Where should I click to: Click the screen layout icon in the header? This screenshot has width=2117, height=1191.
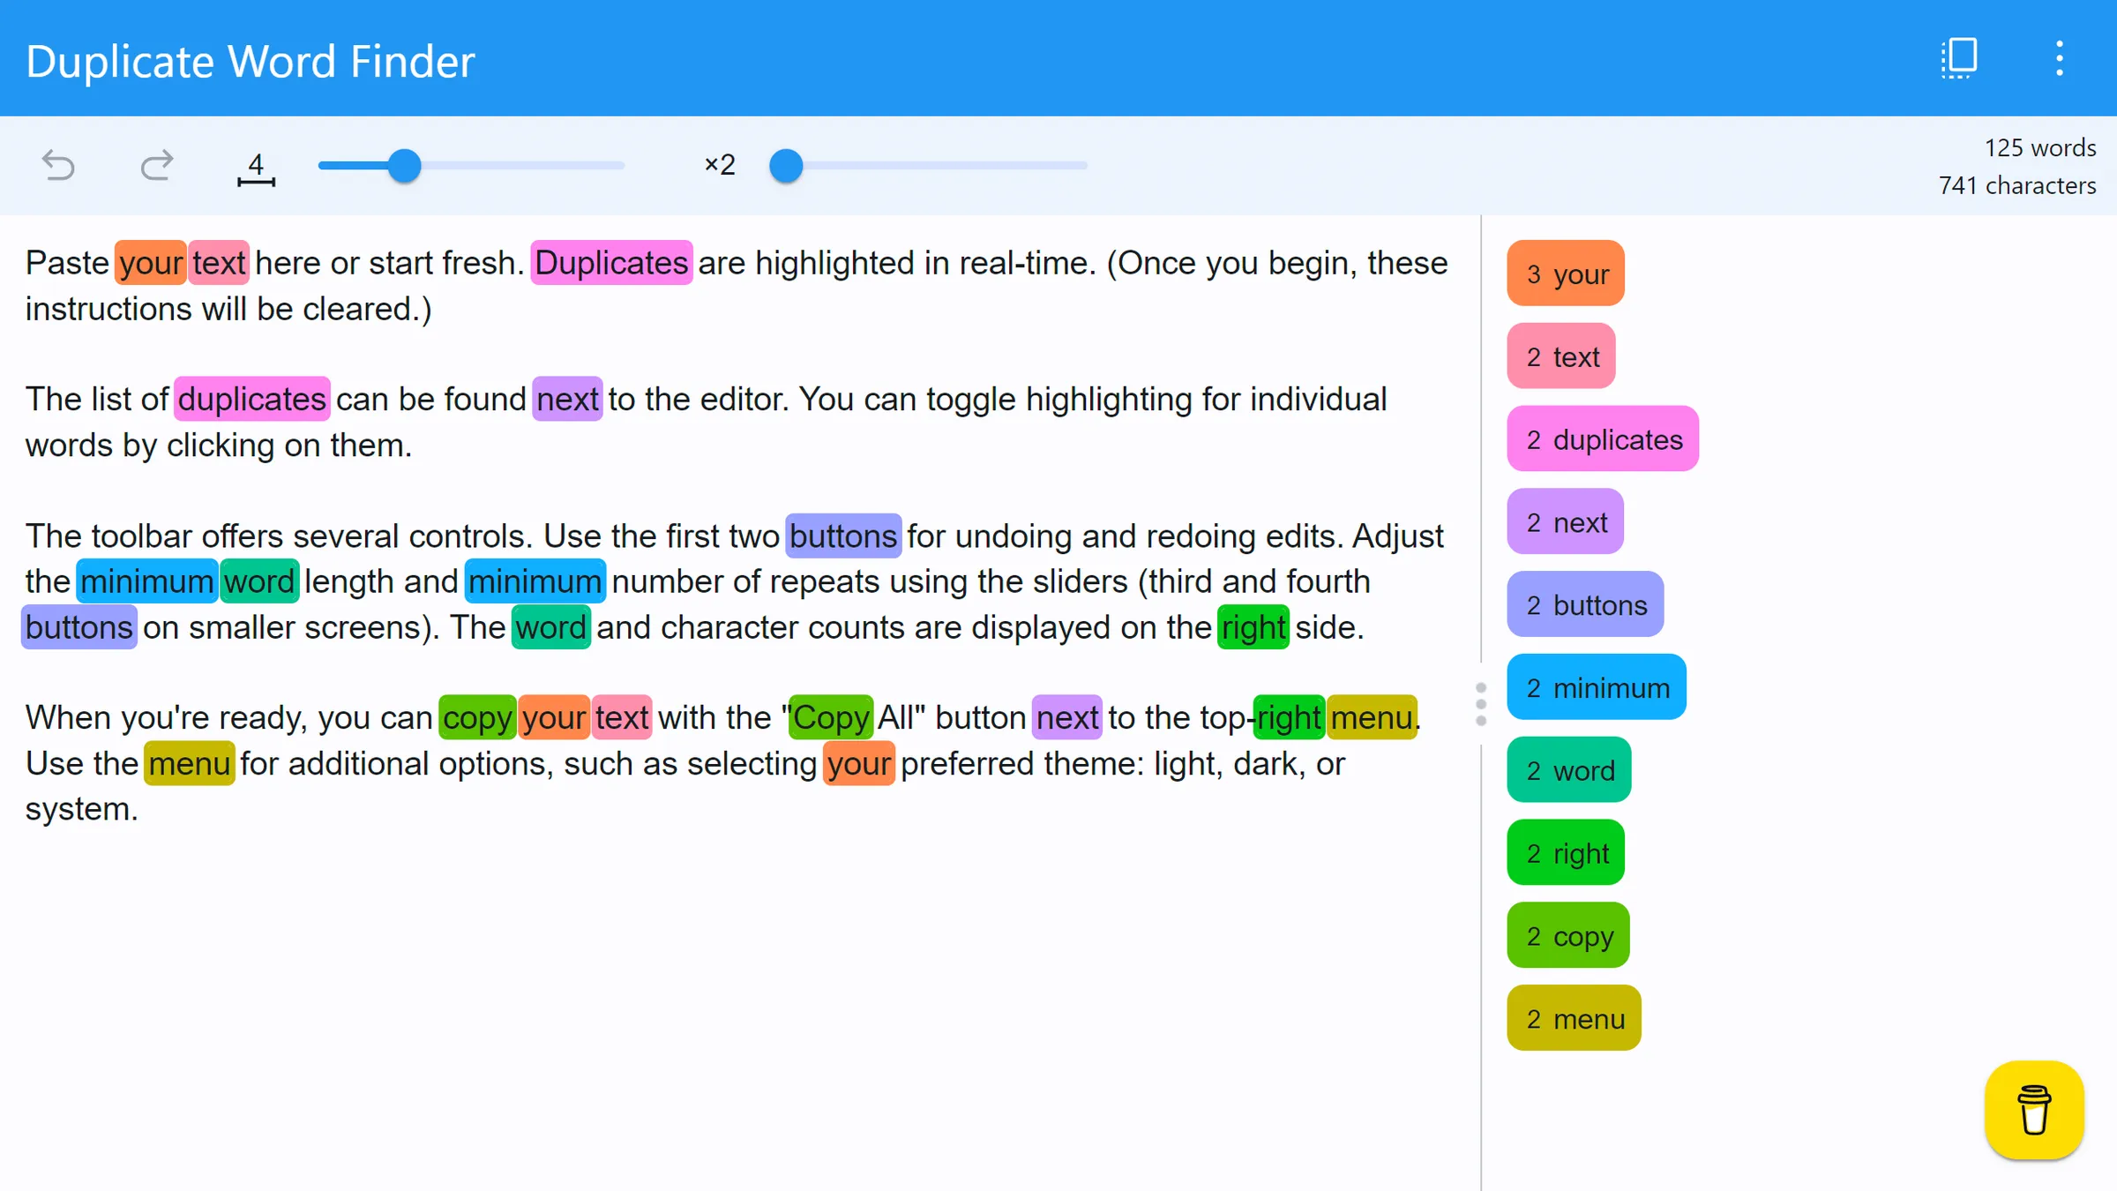click(1959, 57)
